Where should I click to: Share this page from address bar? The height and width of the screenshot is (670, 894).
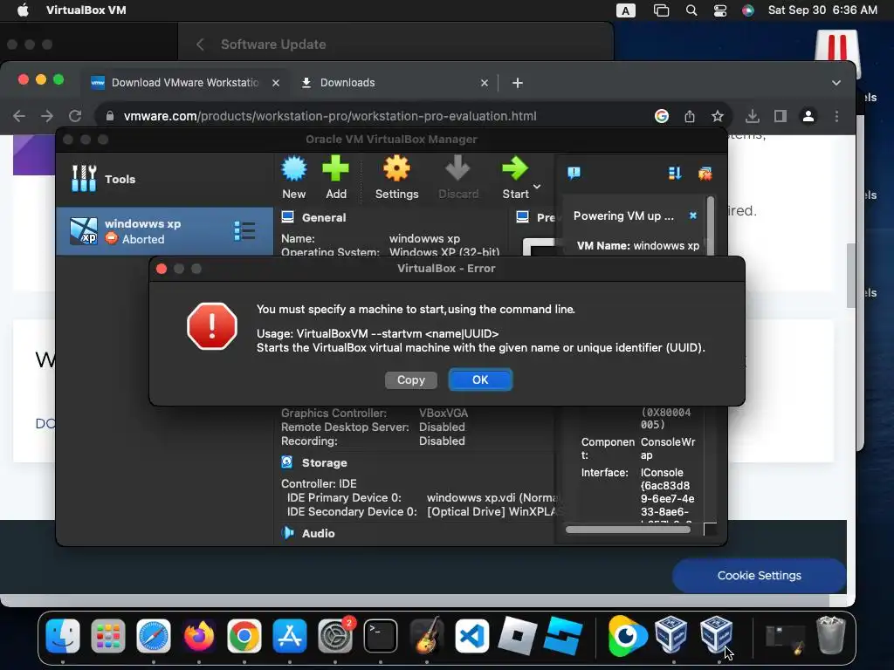(x=690, y=116)
